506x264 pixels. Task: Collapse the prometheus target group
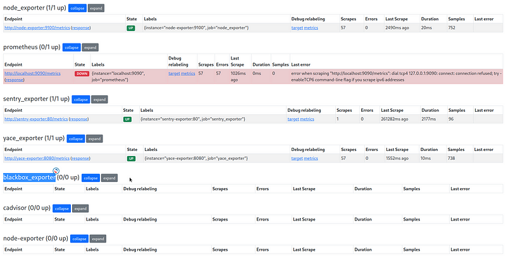click(x=71, y=47)
